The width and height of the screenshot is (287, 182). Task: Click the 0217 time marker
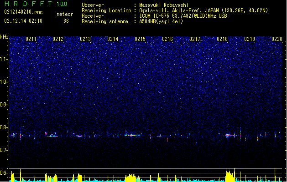click(195, 39)
